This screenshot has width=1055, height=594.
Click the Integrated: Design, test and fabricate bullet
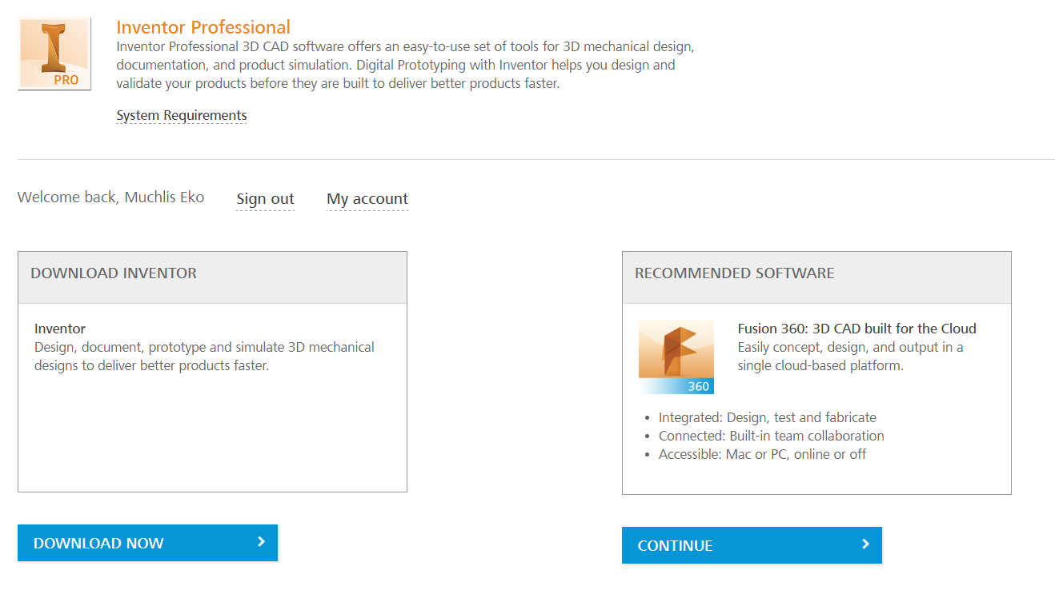tap(767, 417)
